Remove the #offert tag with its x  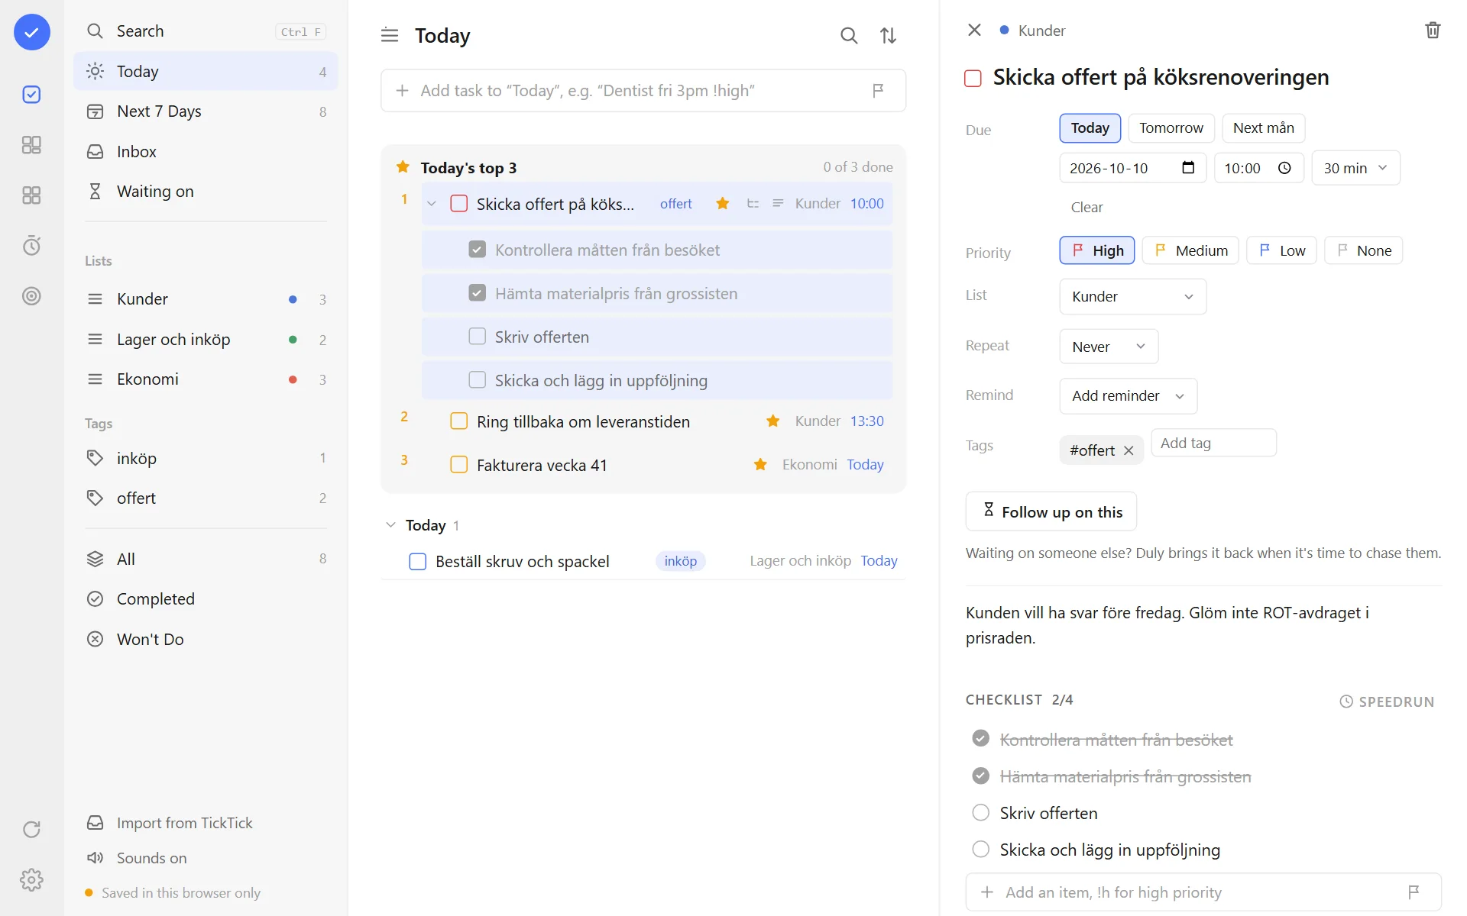1129,450
